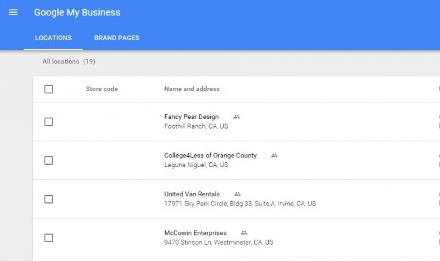
Task: Switch to the Brand Pages tab
Action: pyautogui.click(x=117, y=38)
